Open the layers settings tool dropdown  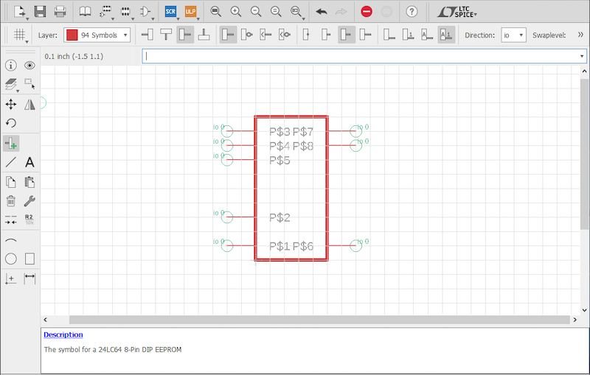tap(18, 91)
